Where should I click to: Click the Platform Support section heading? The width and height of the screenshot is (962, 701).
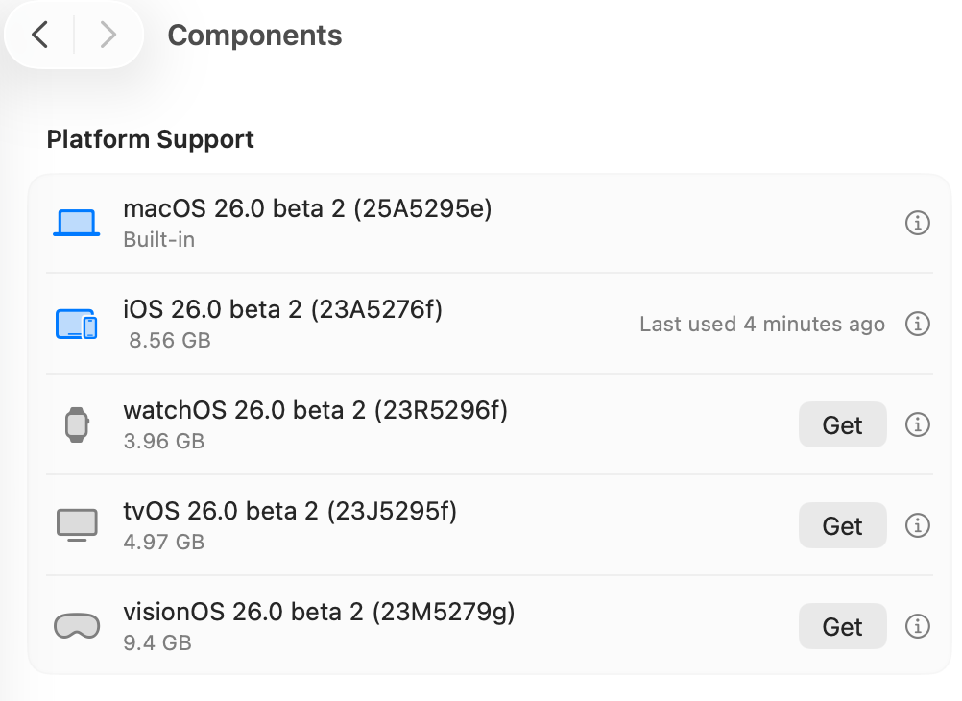point(151,139)
